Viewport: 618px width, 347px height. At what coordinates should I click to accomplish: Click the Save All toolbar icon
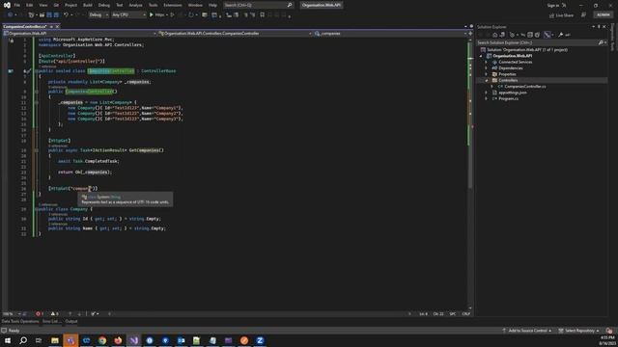coord(56,15)
